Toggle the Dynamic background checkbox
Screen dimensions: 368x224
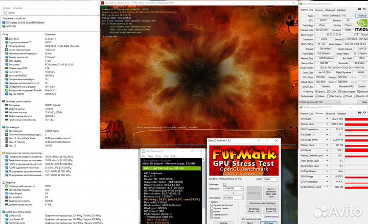[213, 205]
